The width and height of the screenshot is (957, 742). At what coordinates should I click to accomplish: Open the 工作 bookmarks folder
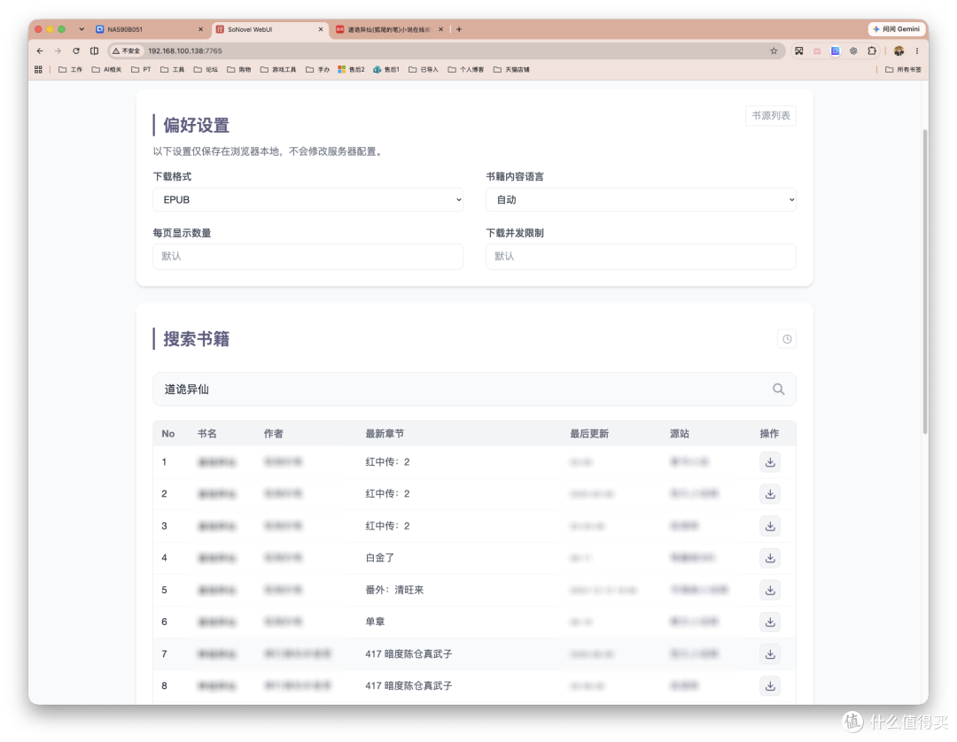click(x=70, y=69)
